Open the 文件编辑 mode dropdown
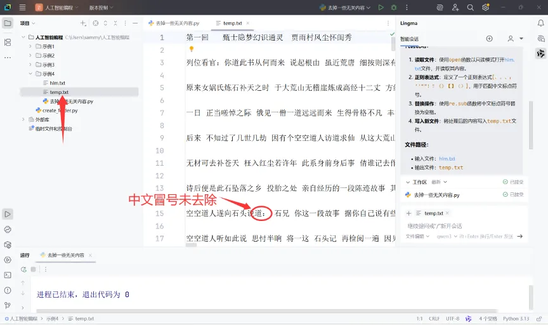This screenshot has height=325, width=548. pos(417,237)
